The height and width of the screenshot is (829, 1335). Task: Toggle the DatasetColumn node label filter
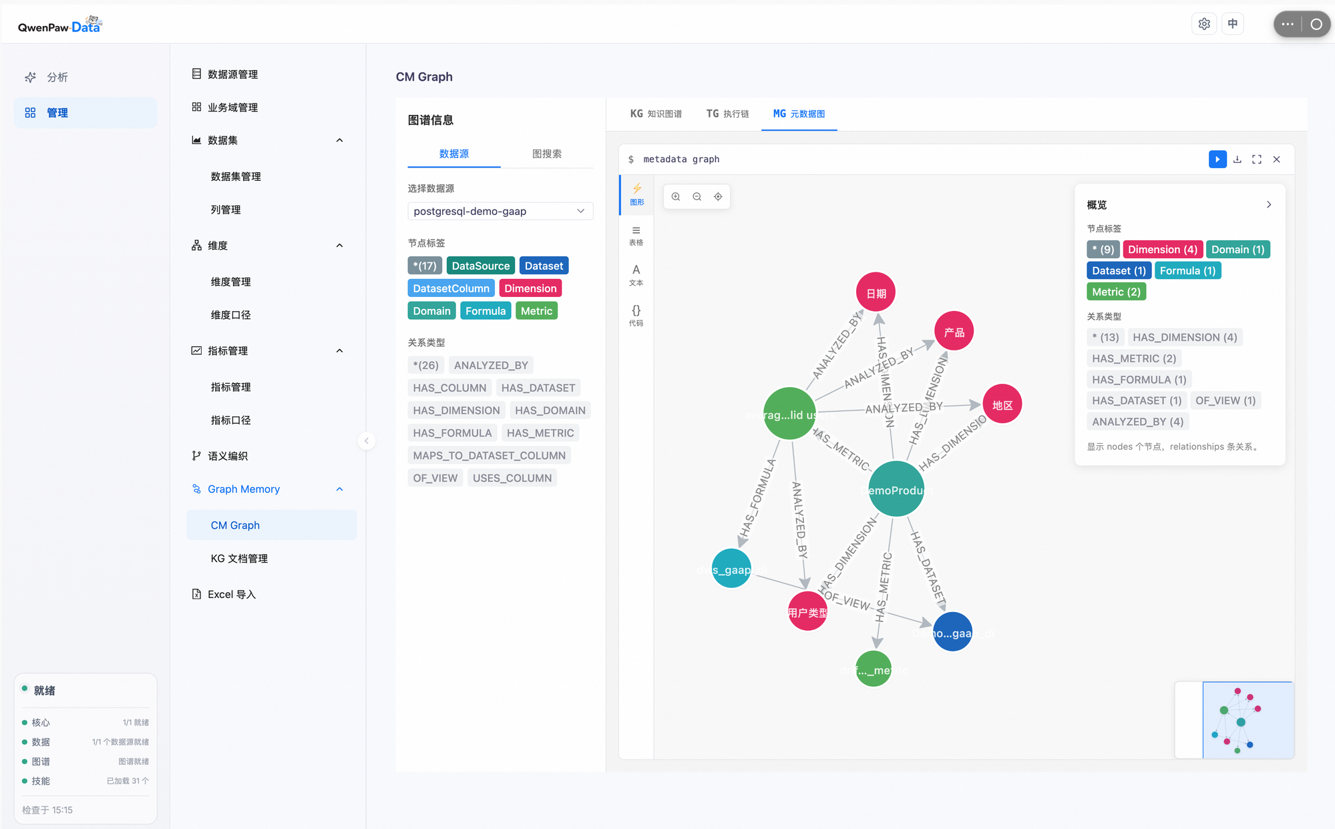(x=451, y=288)
